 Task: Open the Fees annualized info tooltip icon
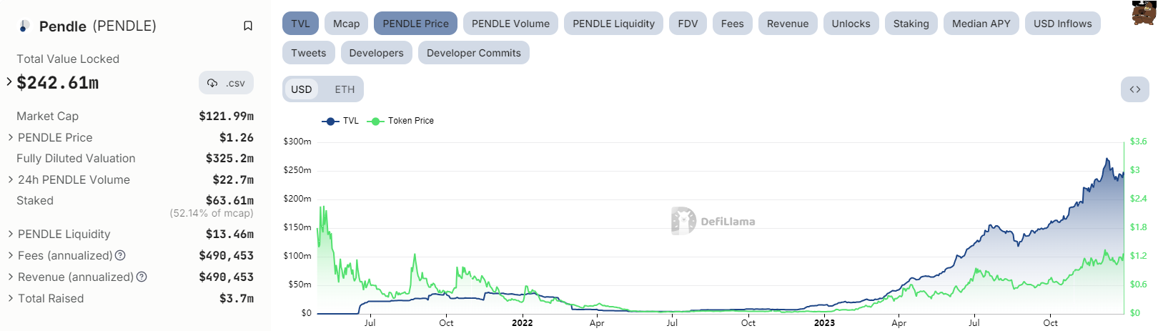(x=120, y=255)
